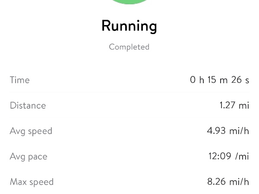259x194 pixels.
Task: Select the 26 s seconds in Time row
Action: click(240, 80)
